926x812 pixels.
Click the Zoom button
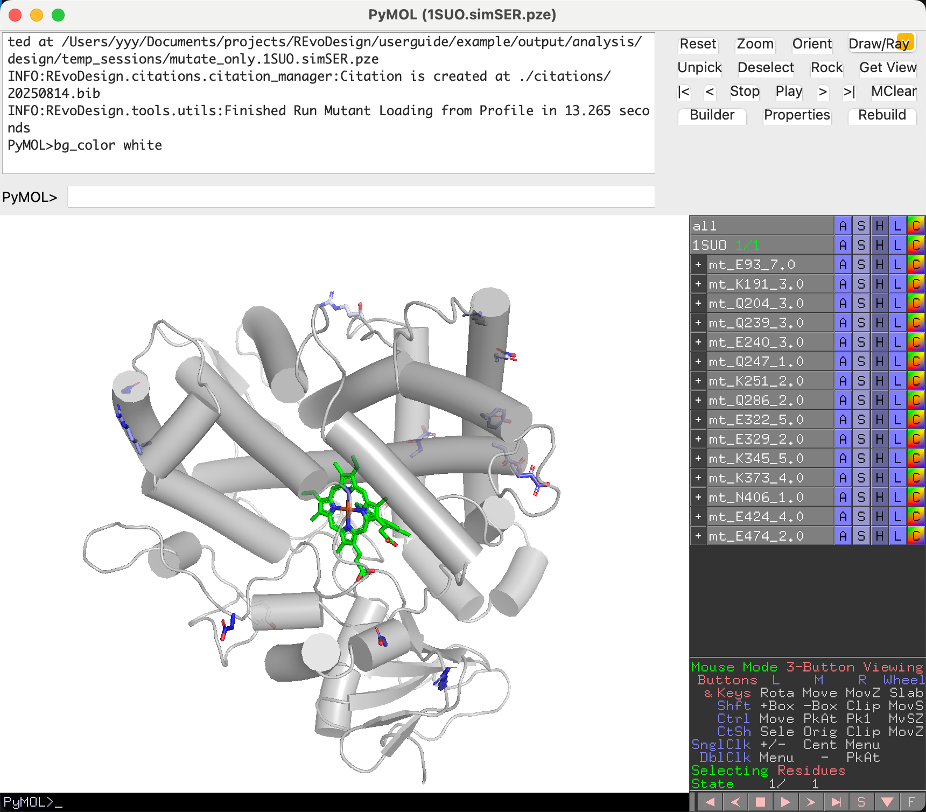pyautogui.click(x=755, y=44)
